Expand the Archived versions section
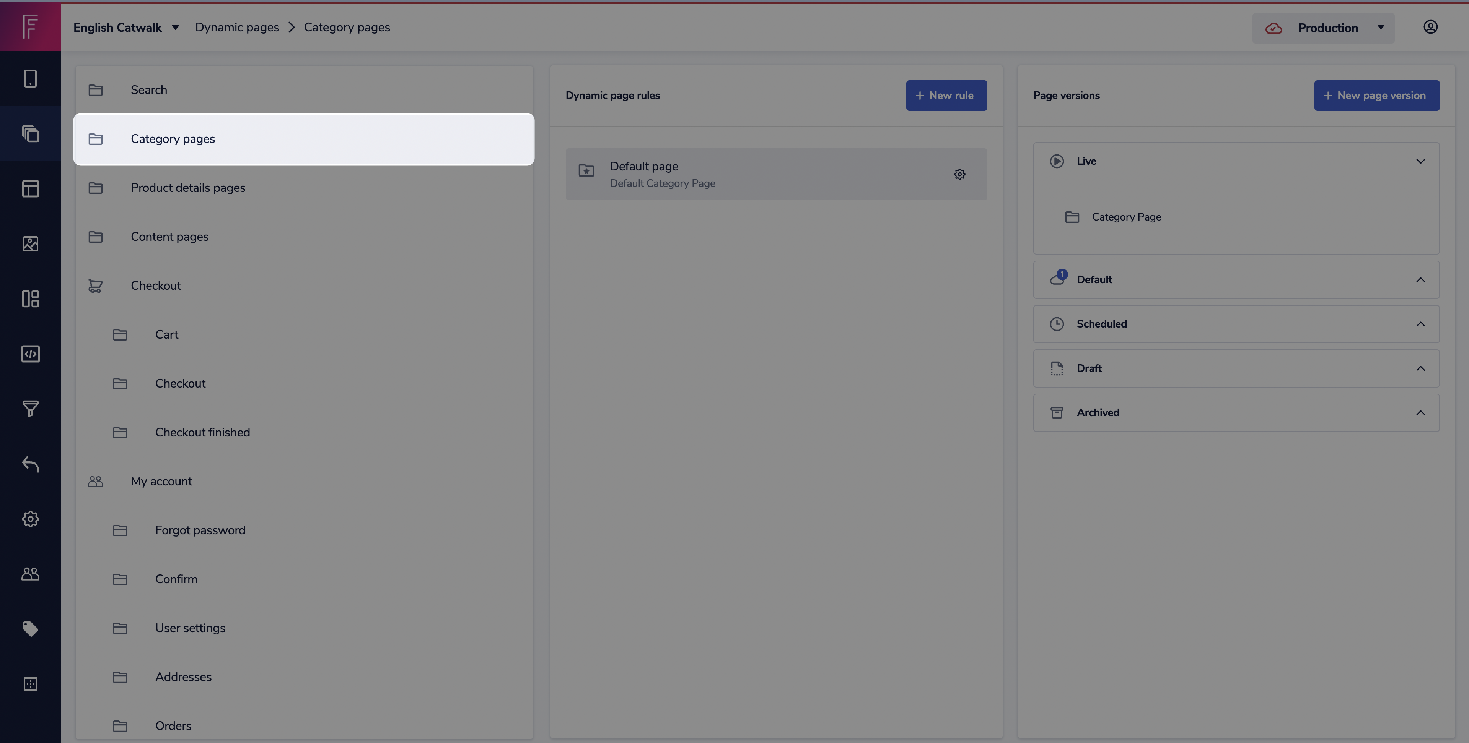 pyautogui.click(x=1420, y=412)
